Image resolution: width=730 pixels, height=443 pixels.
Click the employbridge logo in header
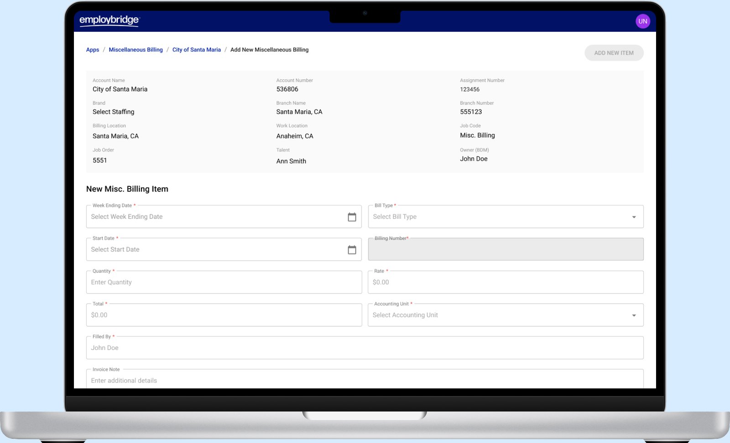pos(109,21)
